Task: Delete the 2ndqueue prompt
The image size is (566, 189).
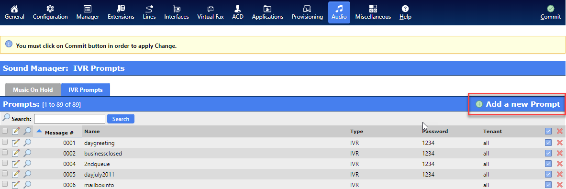Action: point(560,164)
